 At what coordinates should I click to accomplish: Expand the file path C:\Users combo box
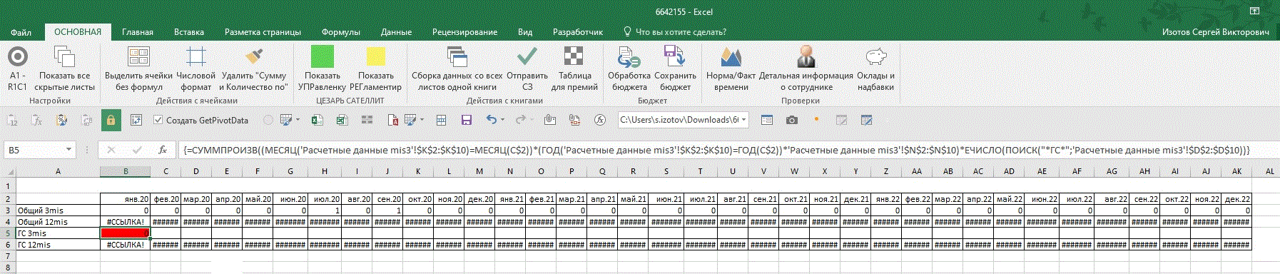click(x=744, y=120)
